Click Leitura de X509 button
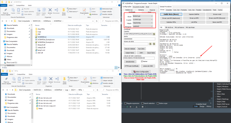The image size is (231, 123). click(x=148, y=66)
